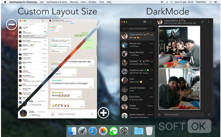Click the Martina Elisa Martedì message
221x137 pixels.
[x=66, y=94]
